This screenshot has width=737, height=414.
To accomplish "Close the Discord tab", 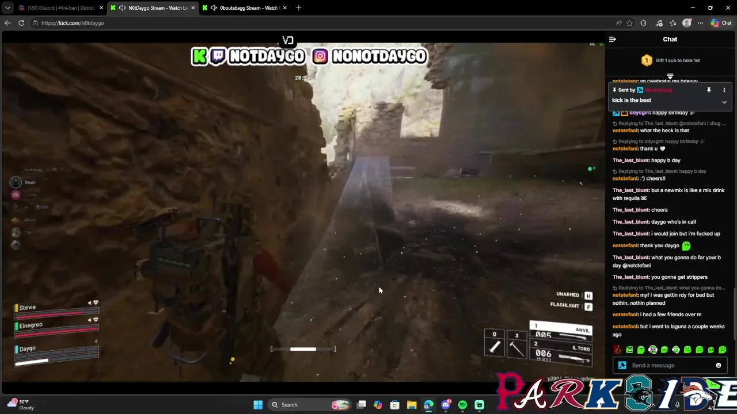I will (x=101, y=7).
